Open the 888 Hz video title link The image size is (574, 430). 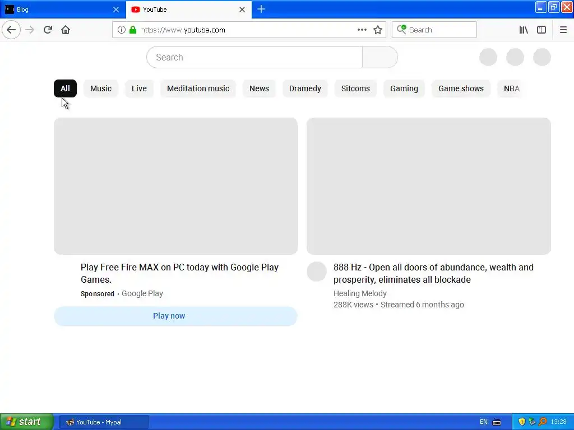point(433,273)
